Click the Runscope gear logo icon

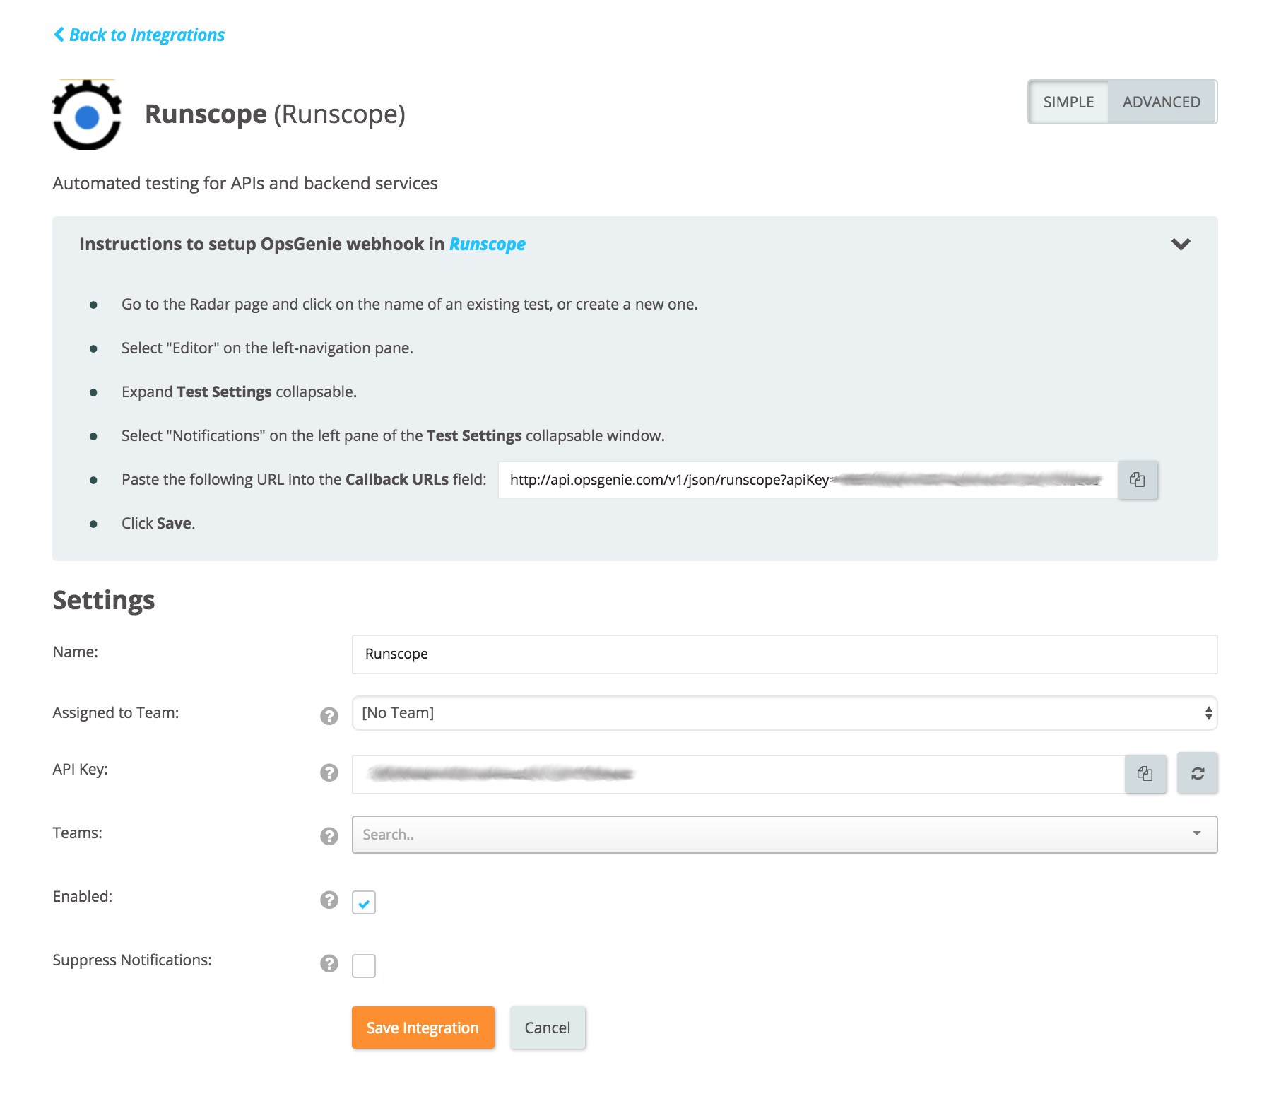pos(87,114)
